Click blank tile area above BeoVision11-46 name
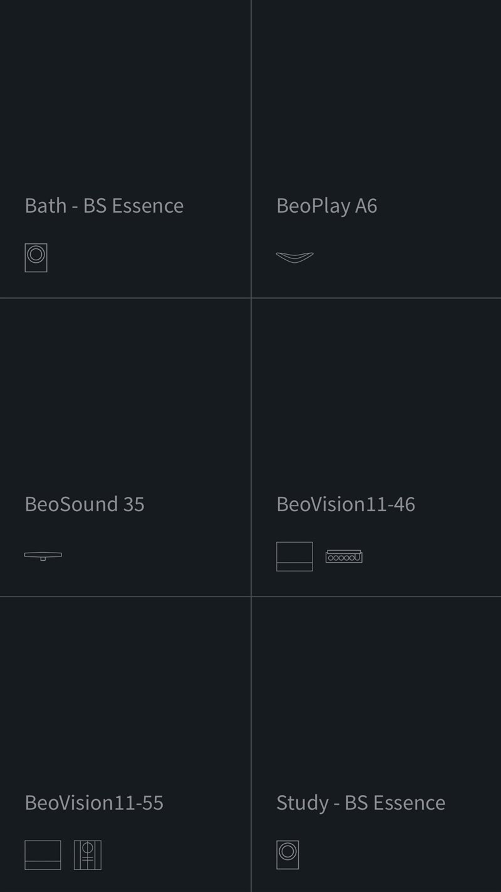 (376, 395)
